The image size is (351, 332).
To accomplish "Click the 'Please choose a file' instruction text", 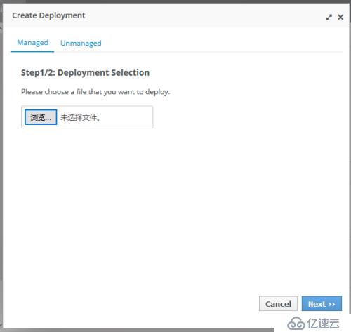I will click(x=95, y=92).
